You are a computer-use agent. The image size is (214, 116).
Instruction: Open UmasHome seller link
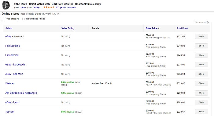(12, 55)
